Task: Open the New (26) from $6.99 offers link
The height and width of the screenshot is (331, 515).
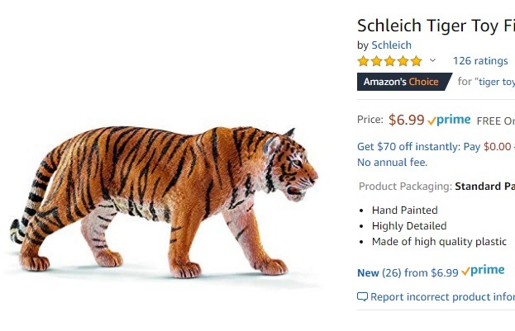Action: (407, 272)
